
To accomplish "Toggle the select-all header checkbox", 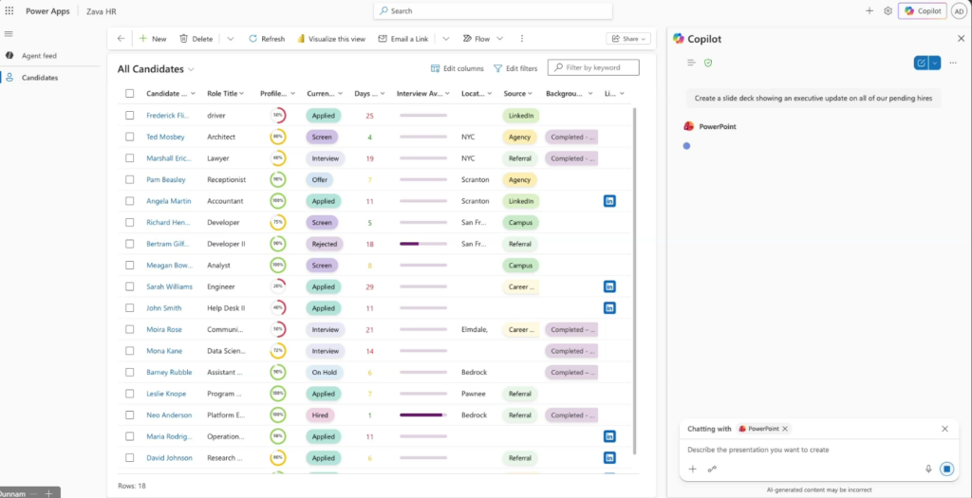I will point(129,94).
